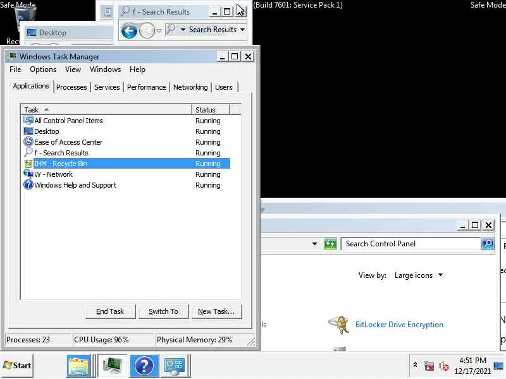Select the f - Search Results task row
This screenshot has height=379, width=506.
click(126, 152)
